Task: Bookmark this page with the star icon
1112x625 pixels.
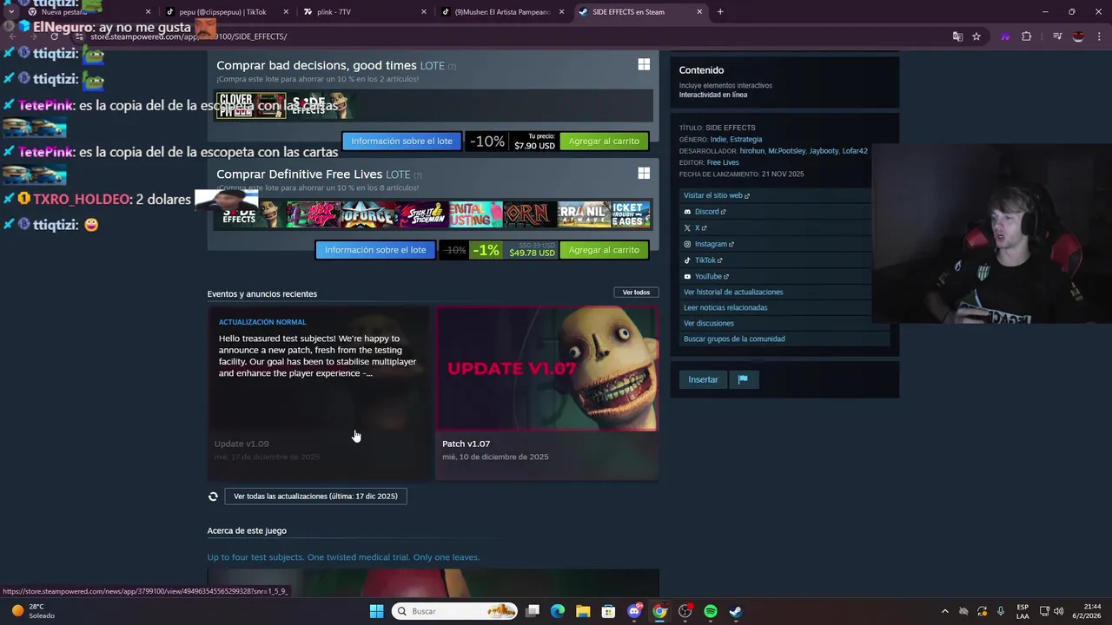Action: (x=976, y=36)
